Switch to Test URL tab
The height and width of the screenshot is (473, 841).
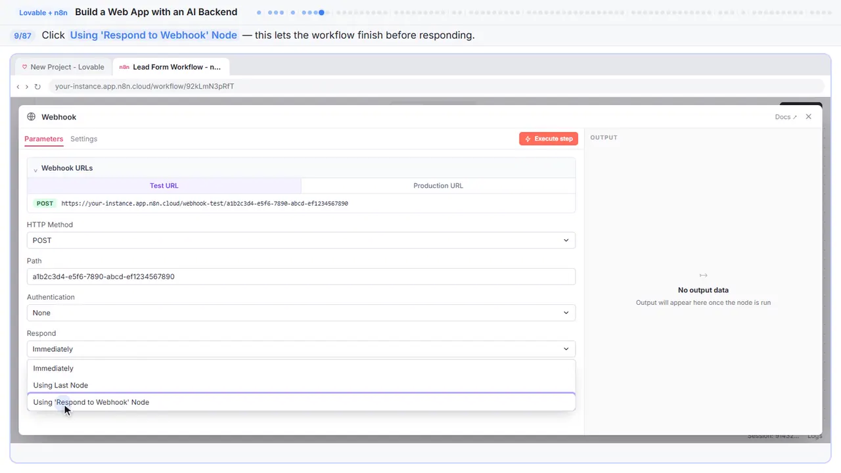click(164, 186)
